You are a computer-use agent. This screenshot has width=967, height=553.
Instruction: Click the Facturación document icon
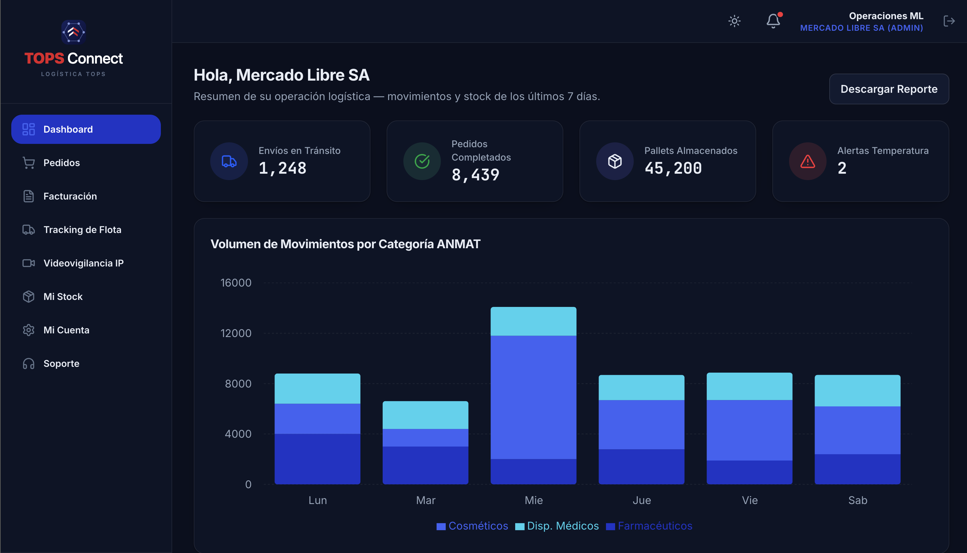[x=29, y=196]
